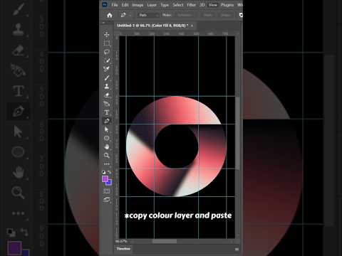Screen dimensions: 342x256
Task: Click the Selection button in options bar
Action: click(185, 15)
